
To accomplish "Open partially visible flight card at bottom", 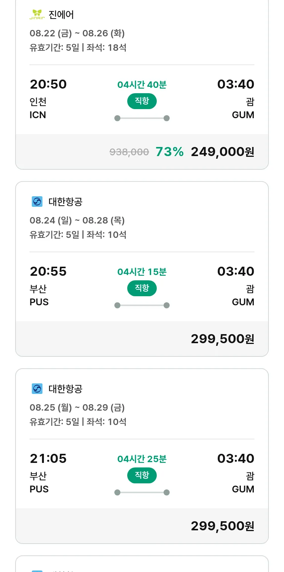I will coord(142,565).
